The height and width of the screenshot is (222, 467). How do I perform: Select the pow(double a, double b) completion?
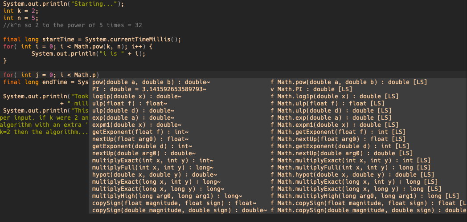(x=278, y=82)
